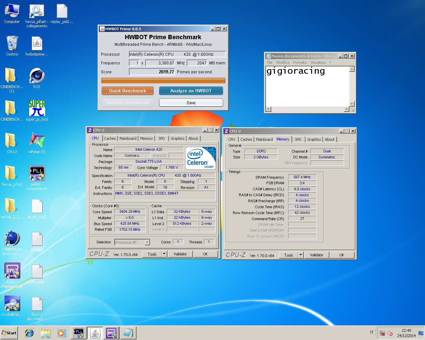Switch to CPU tab in right CPU-Z window
This screenshot has width=425, height=340.
tap(232, 139)
